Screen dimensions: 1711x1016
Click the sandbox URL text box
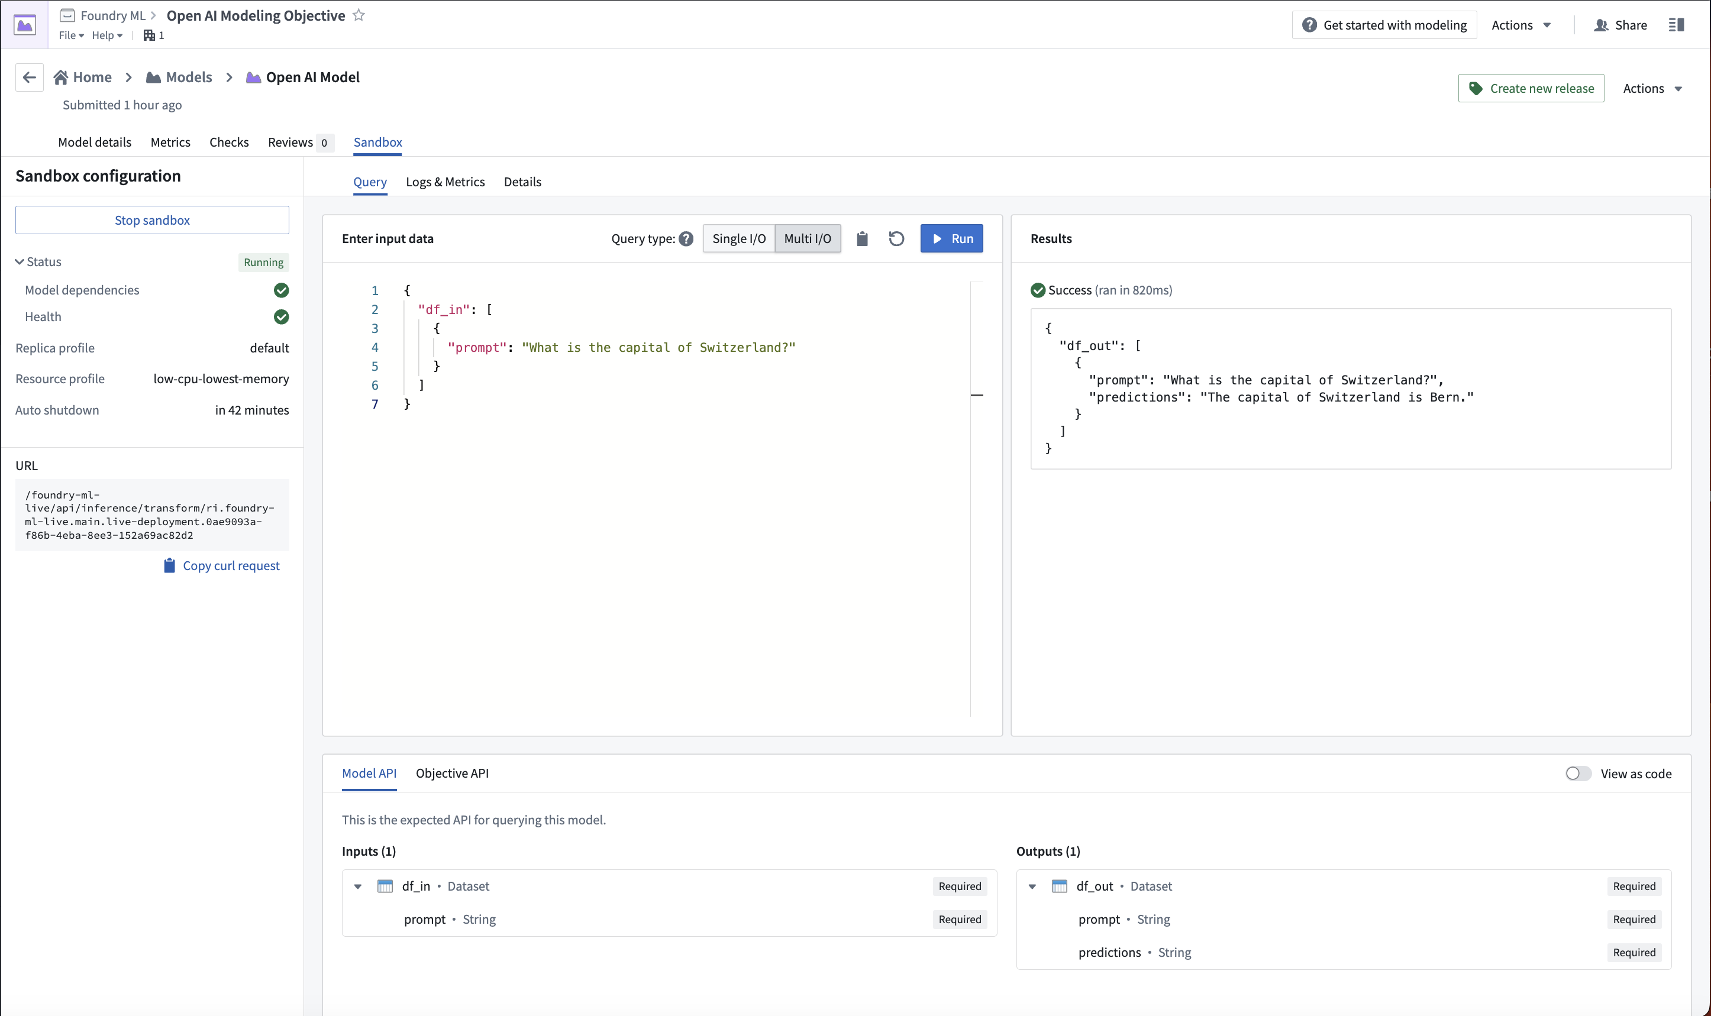152,515
